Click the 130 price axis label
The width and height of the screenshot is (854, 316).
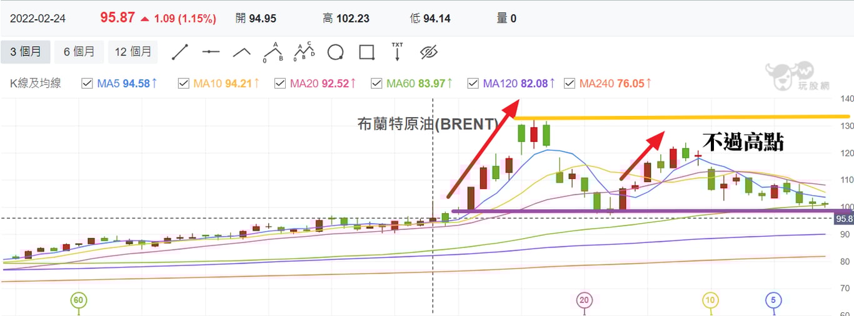click(x=847, y=126)
